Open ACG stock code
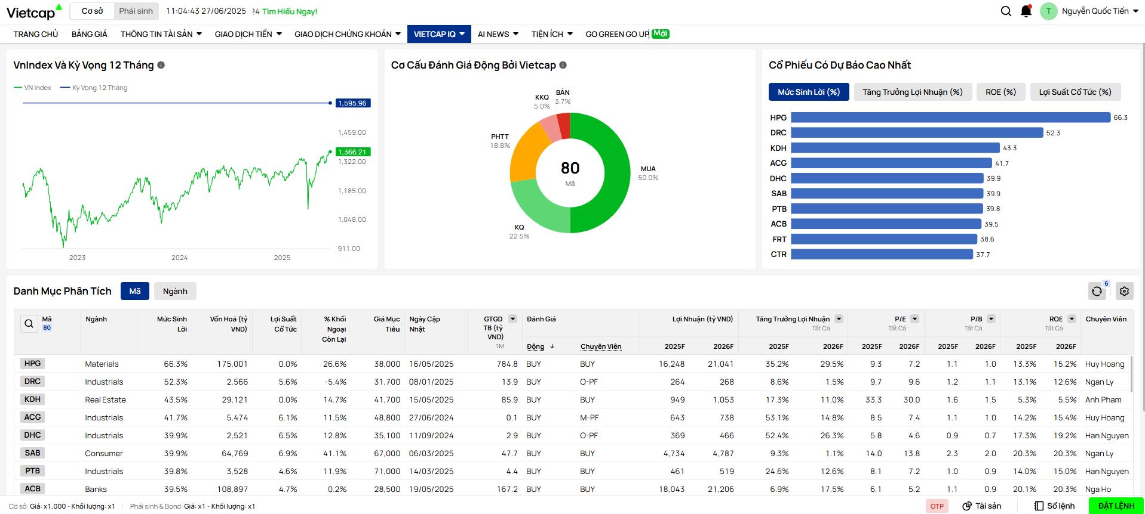Screen dimensions: 1145x514 tap(32, 417)
